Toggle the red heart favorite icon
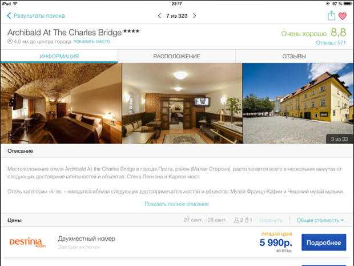Viewport: 354px width, 266px height. pos(343,16)
